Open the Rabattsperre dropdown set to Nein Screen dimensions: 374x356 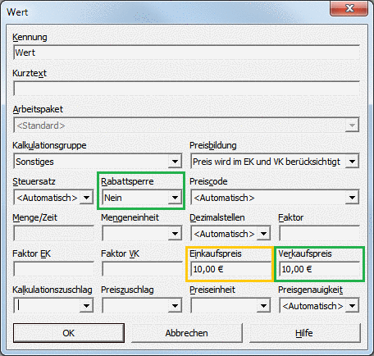(x=142, y=198)
